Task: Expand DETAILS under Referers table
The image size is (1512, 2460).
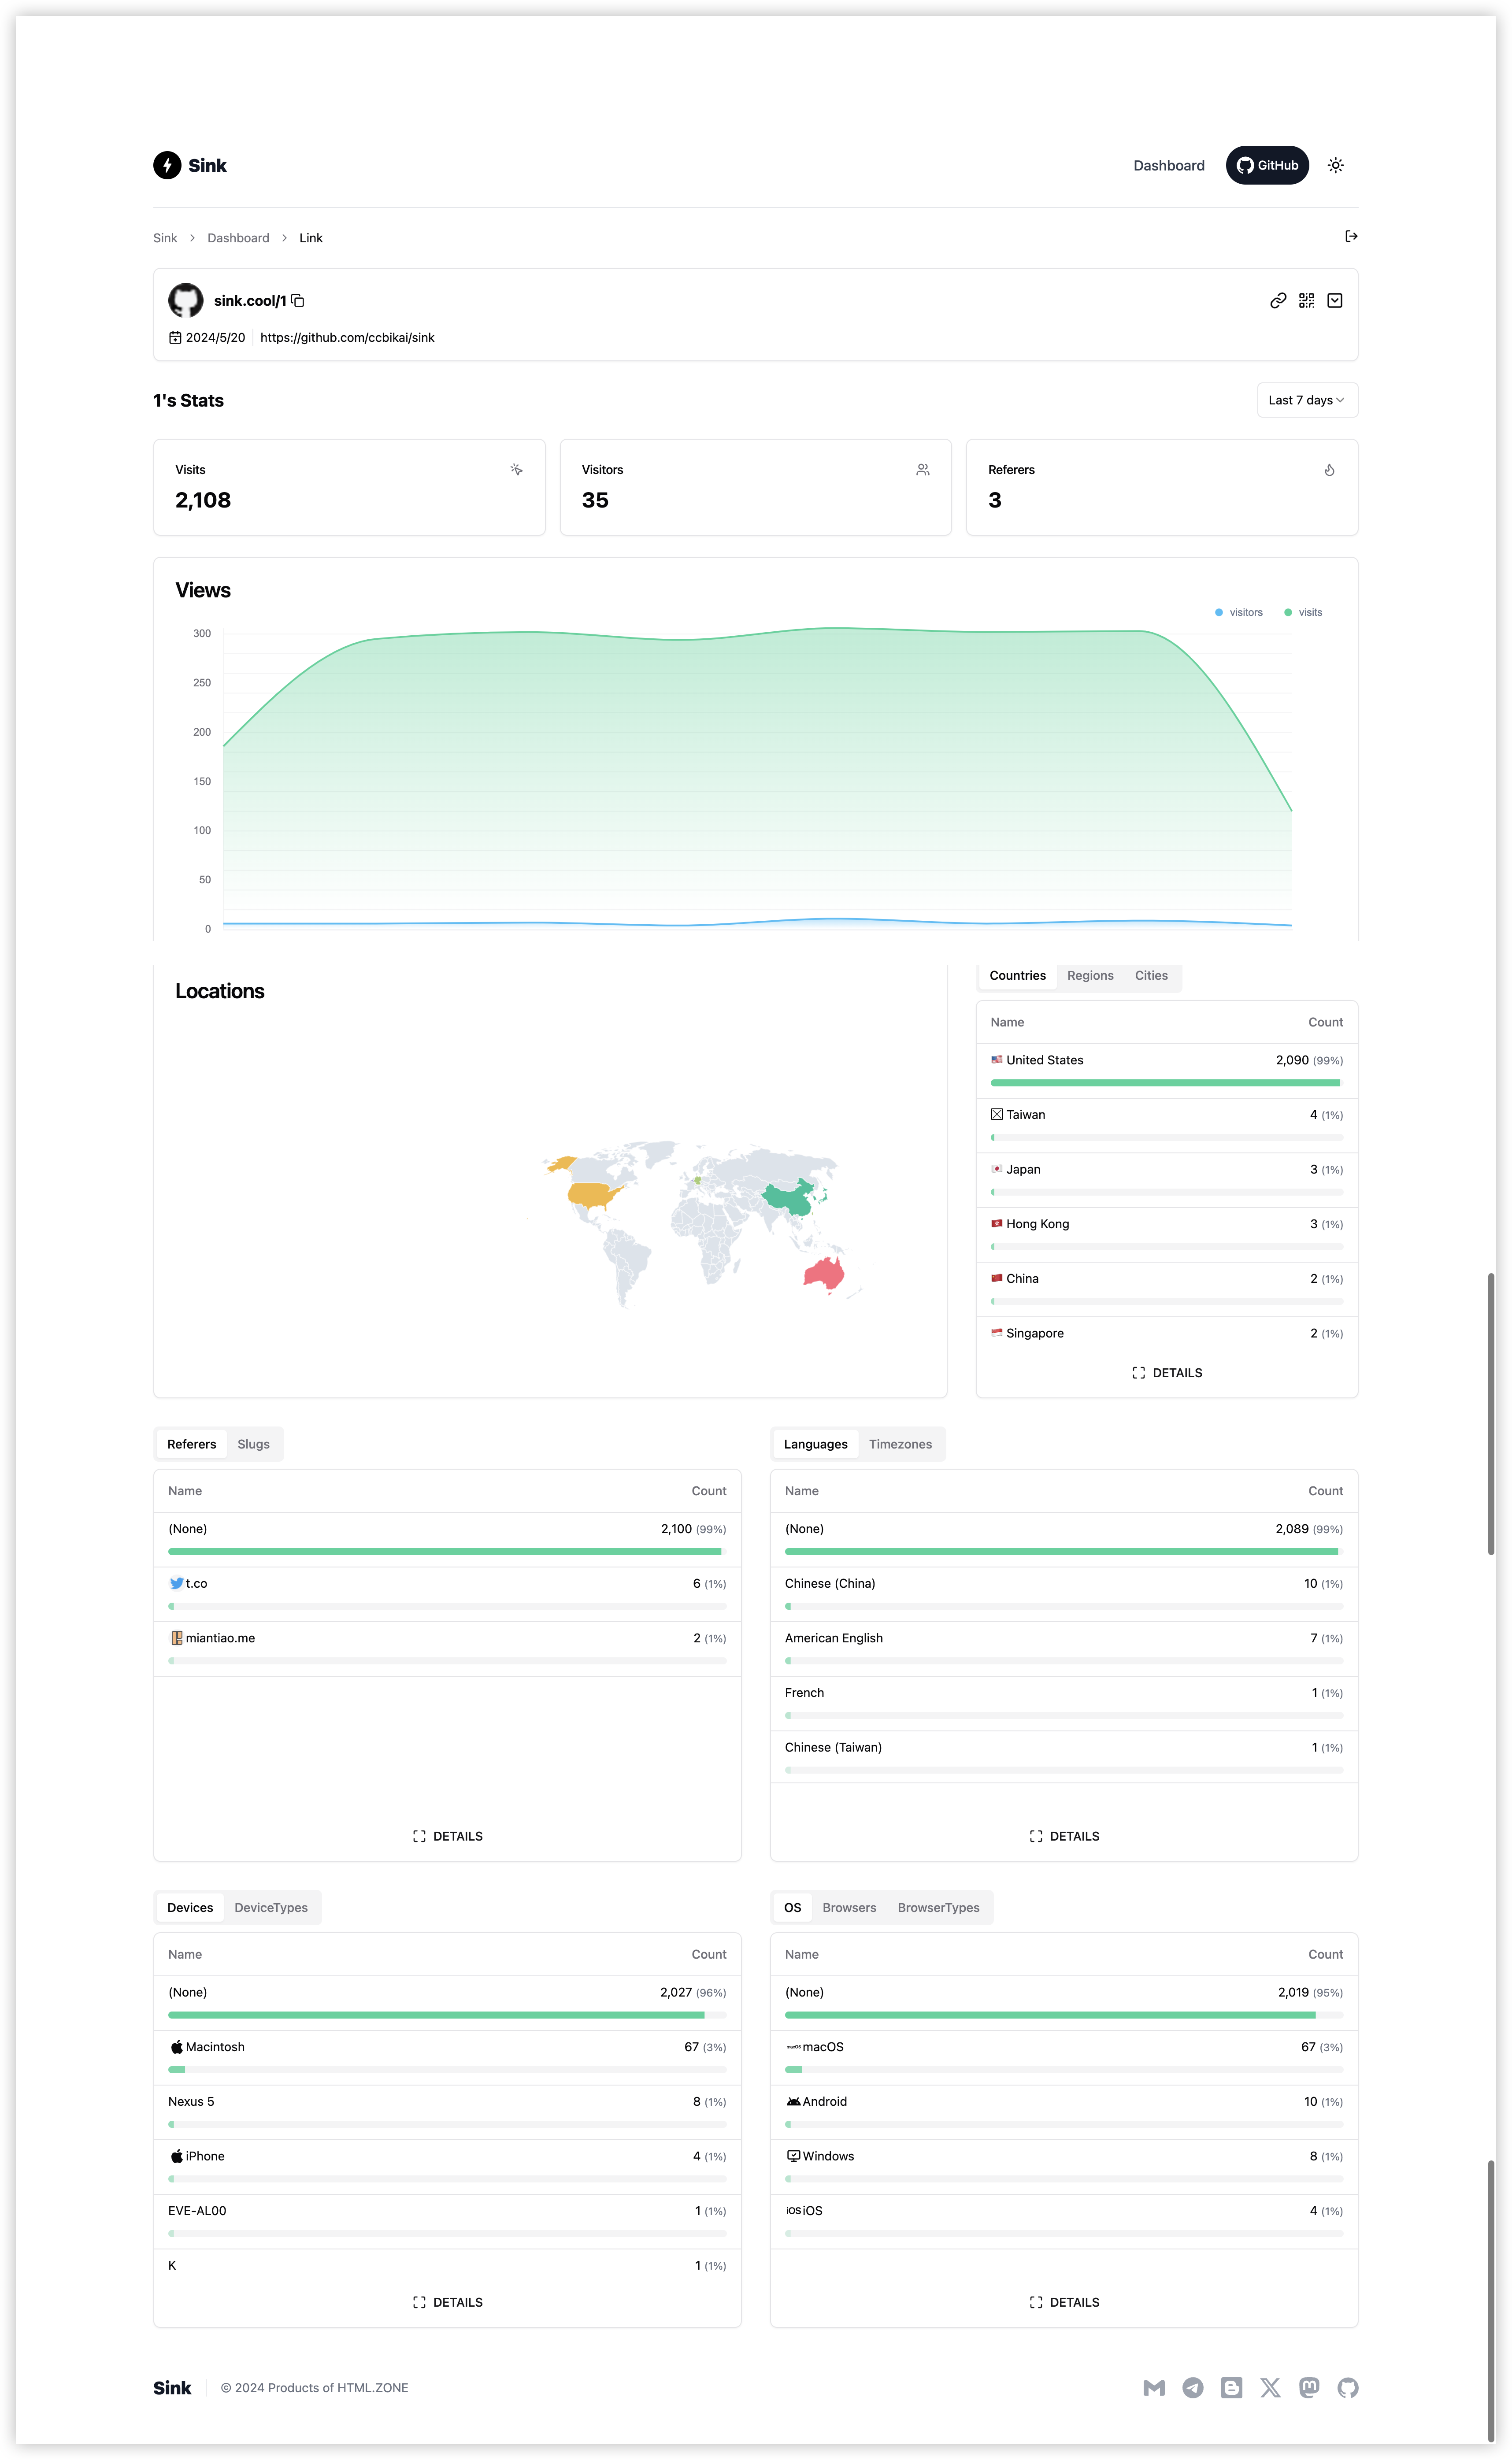Action: 447,1837
